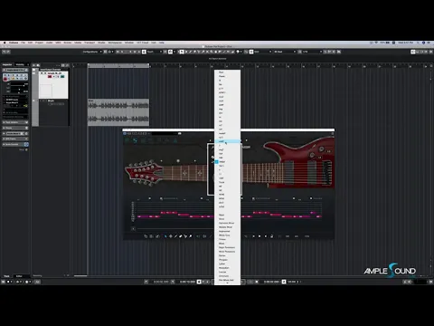The width and height of the screenshot is (434, 326).
Task: Open the Cubase application menu
Action: point(14,43)
